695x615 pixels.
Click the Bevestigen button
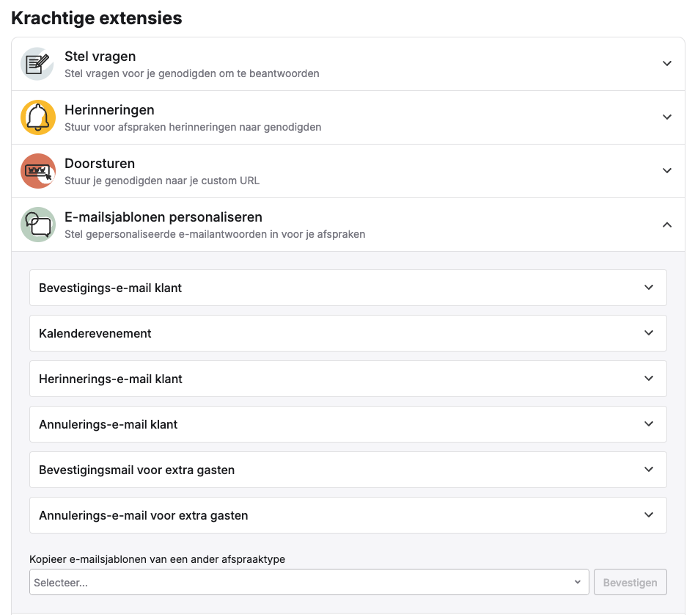tap(630, 582)
